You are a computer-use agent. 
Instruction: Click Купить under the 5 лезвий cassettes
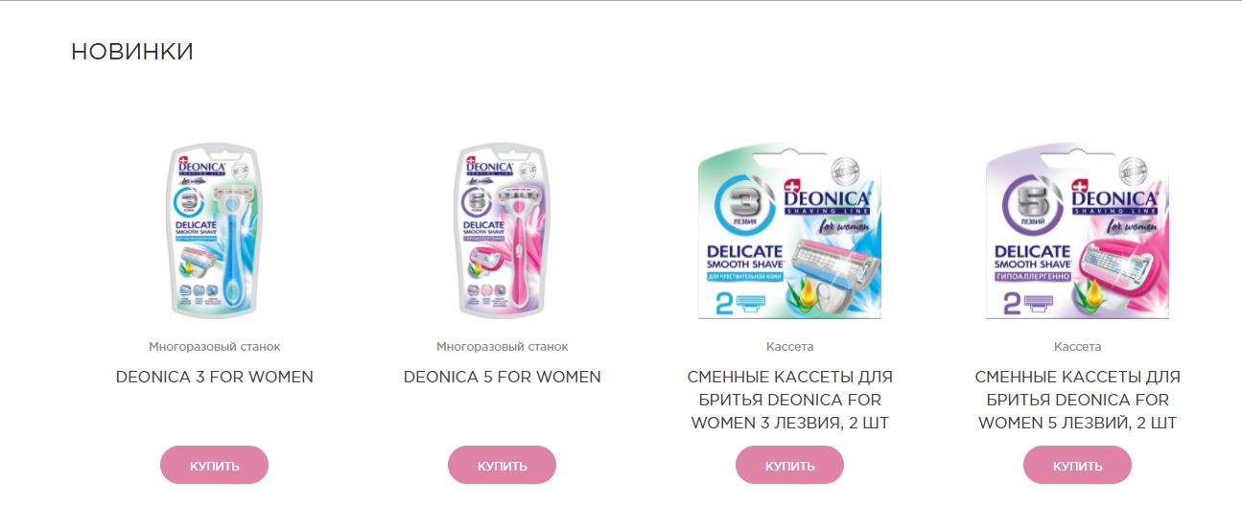pos(1077,465)
